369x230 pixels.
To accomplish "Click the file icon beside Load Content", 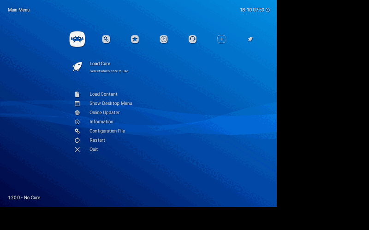I will [x=77, y=94].
